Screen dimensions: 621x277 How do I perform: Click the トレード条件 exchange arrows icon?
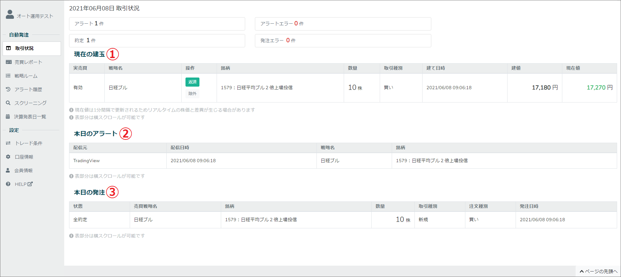coord(8,143)
